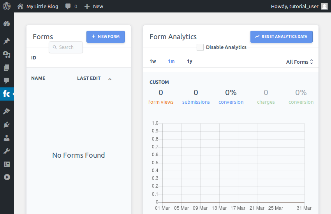Open the Media library sidebar icon
This screenshot has width=331, height=214.
[x=7, y=54]
